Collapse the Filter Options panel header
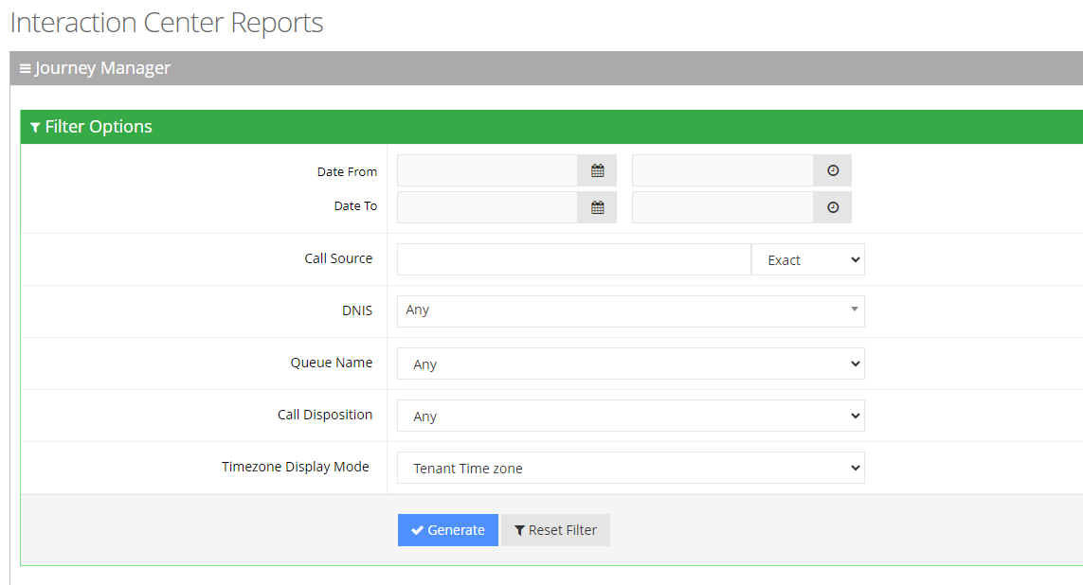Screen dimensions: 1083x585 click(x=99, y=127)
